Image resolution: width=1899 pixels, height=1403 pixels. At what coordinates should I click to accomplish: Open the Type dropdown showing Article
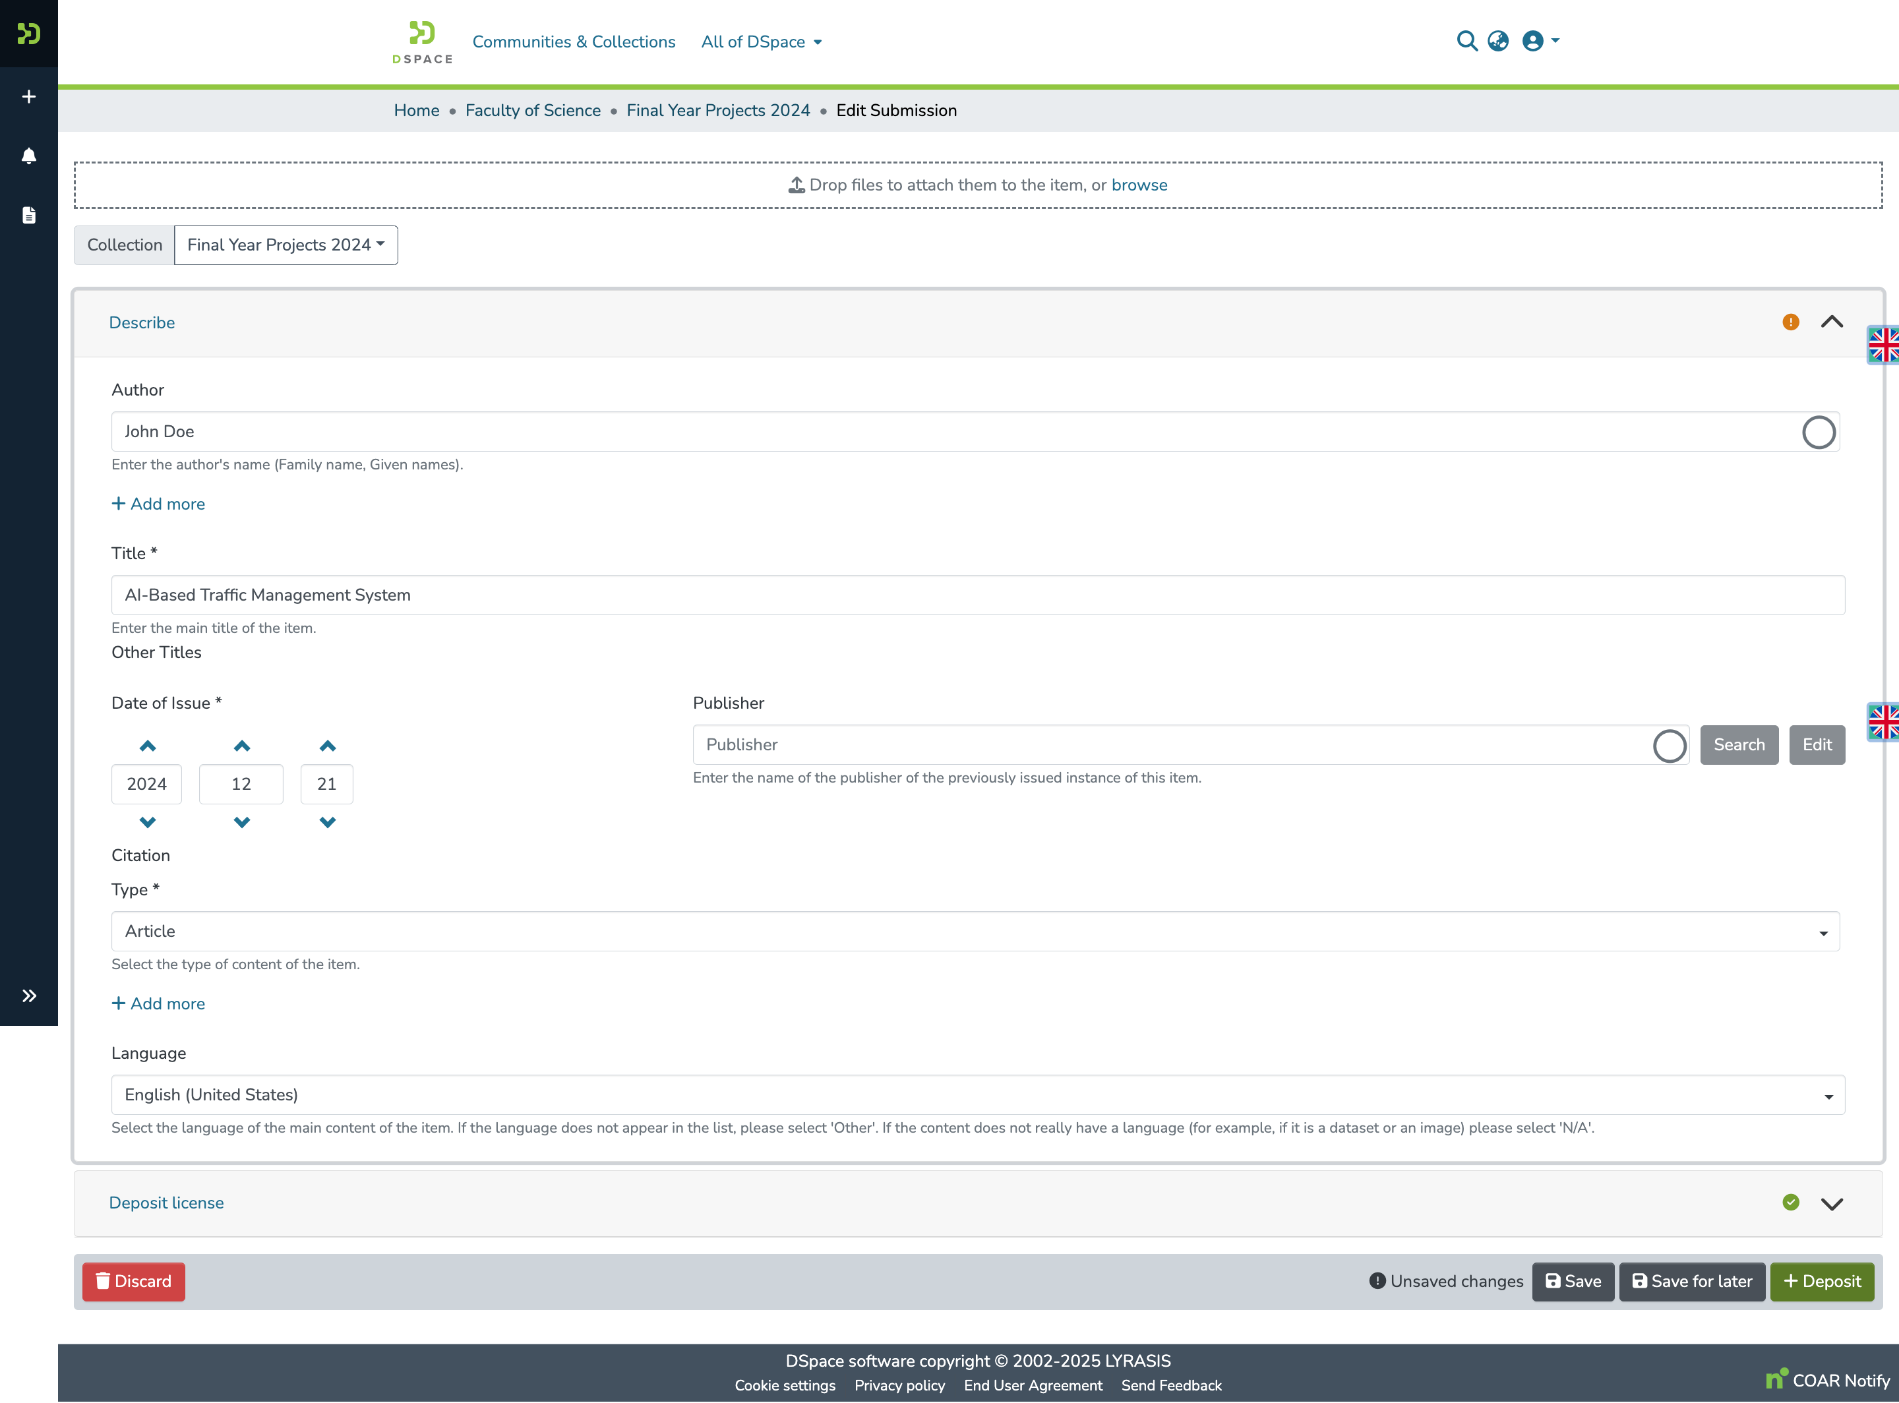[974, 931]
